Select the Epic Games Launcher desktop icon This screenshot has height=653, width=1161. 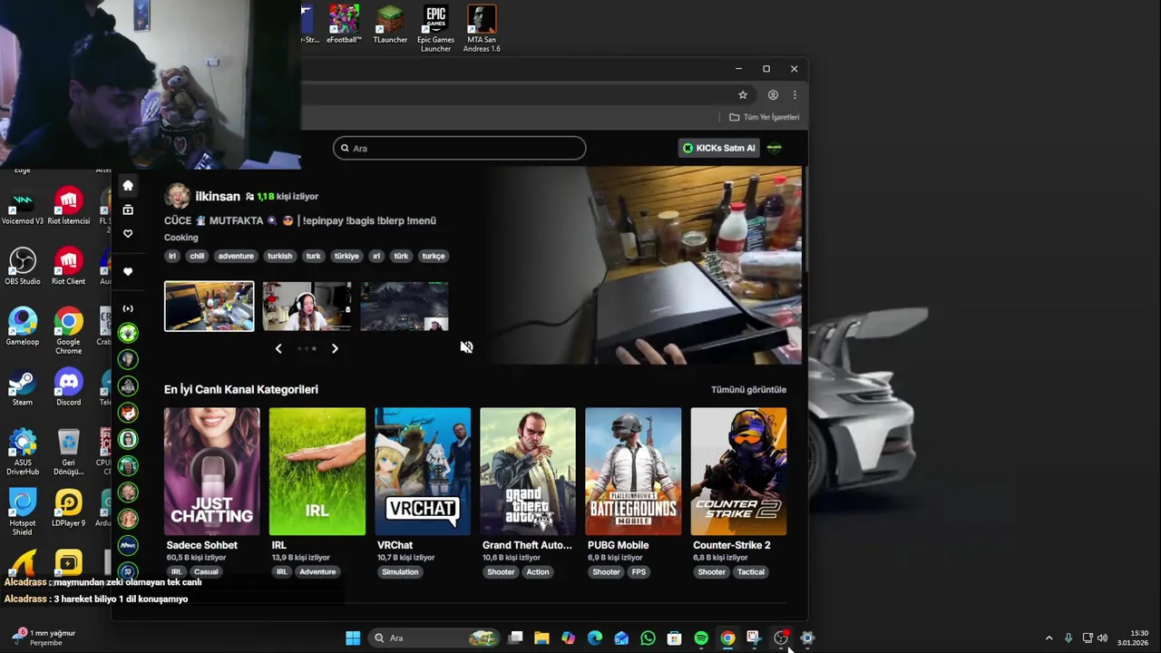click(x=435, y=29)
